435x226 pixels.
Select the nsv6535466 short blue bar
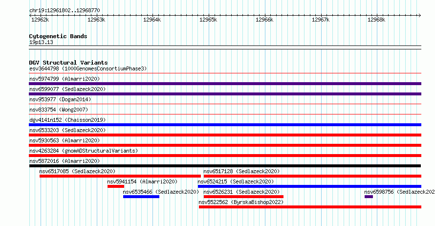tap(141, 197)
